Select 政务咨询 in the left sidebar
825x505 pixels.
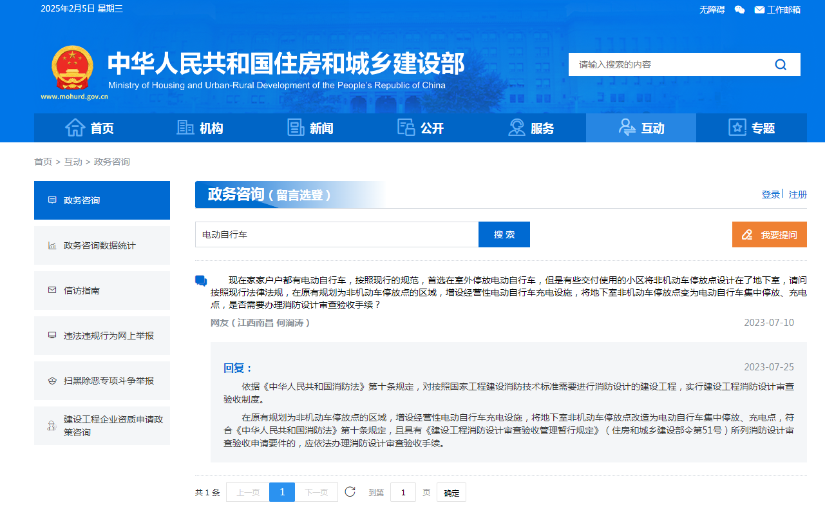(x=102, y=200)
